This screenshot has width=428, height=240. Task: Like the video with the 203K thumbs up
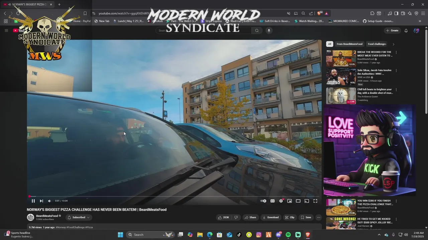click(223, 217)
